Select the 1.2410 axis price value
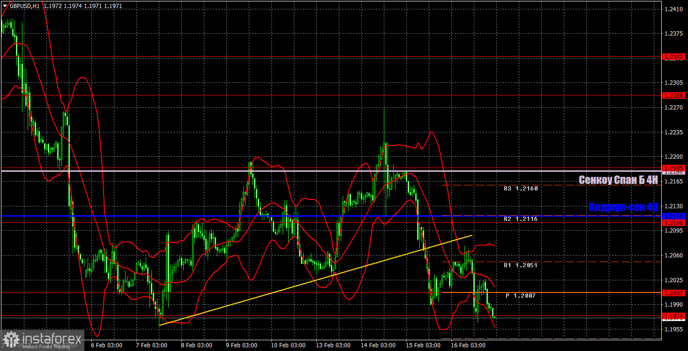Viewport: 688px width, 351px height. click(674, 9)
